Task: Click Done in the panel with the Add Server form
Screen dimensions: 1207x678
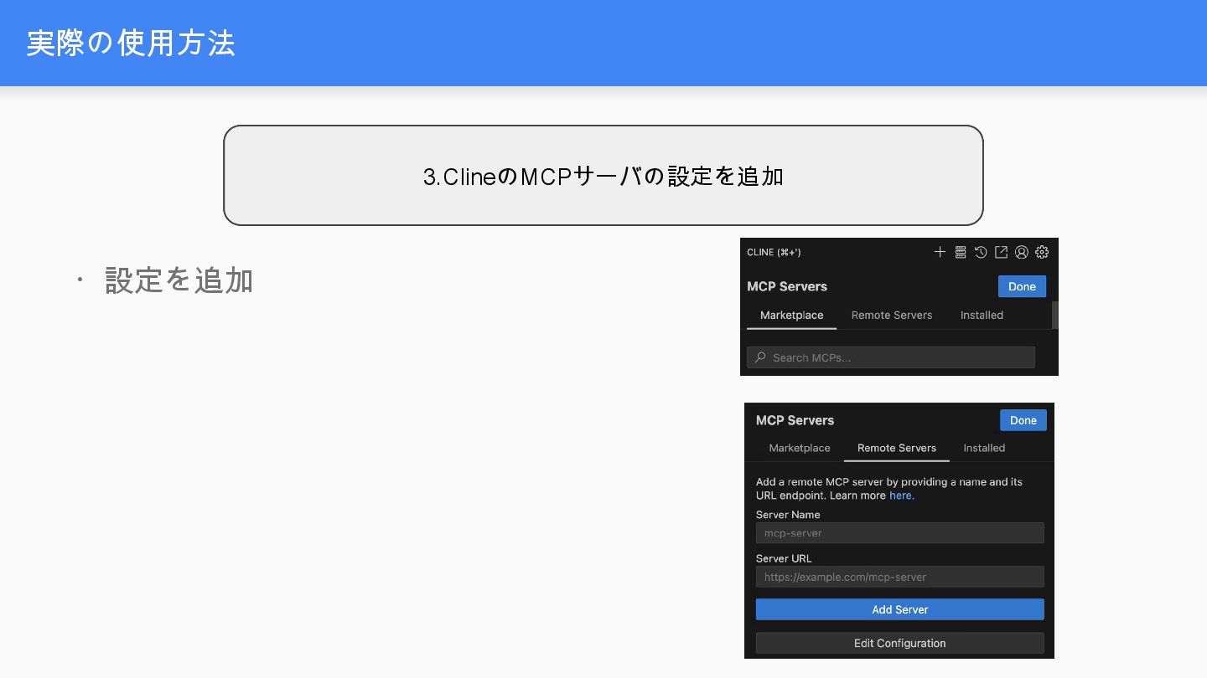Action: coord(1023,420)
